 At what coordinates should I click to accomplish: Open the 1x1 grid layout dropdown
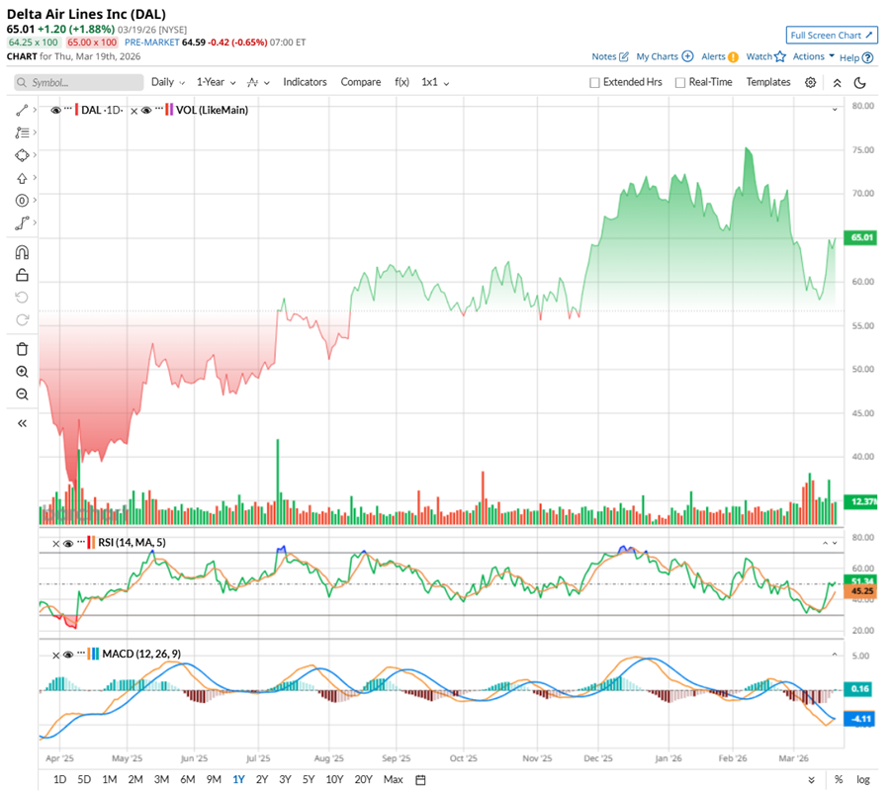(435, 82)
